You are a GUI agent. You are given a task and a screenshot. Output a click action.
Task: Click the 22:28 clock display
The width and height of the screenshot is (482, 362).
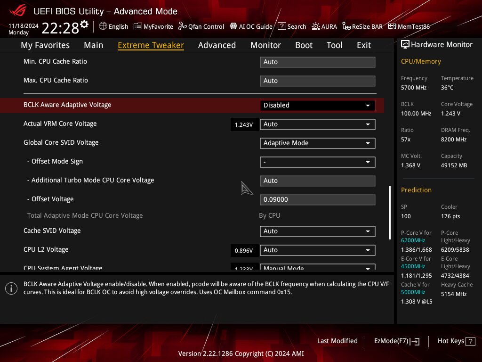[x=60, y=28]
